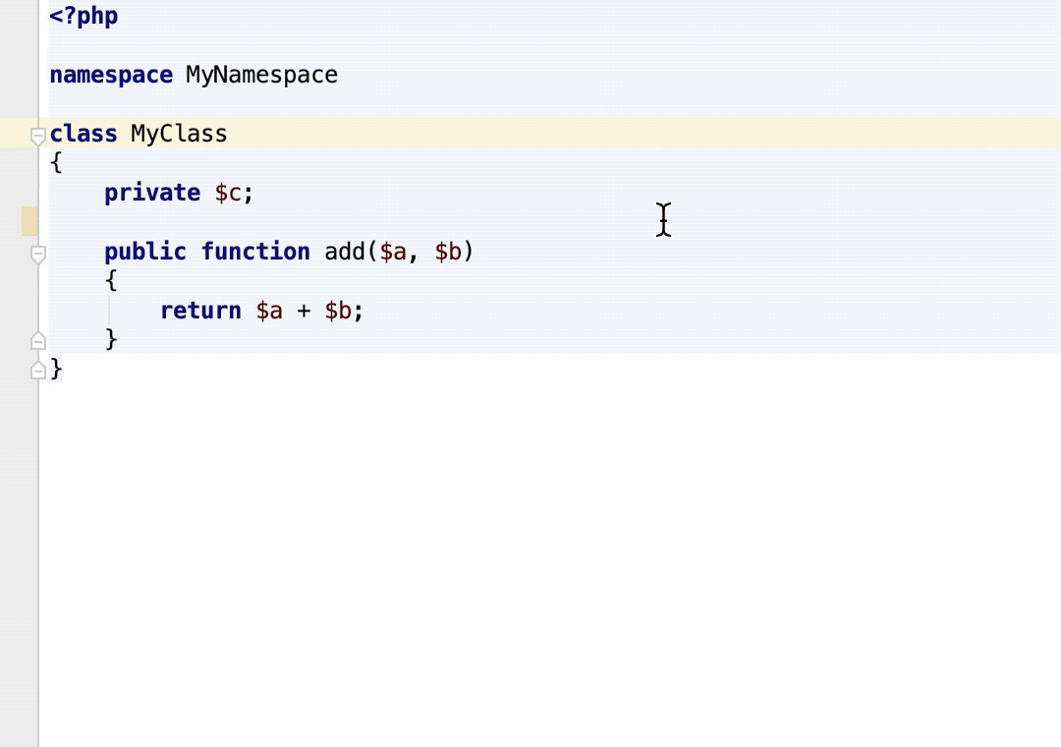Screen dimensions: 1061x747
Task: Click the public keyword
Action: tap(145, 252)
